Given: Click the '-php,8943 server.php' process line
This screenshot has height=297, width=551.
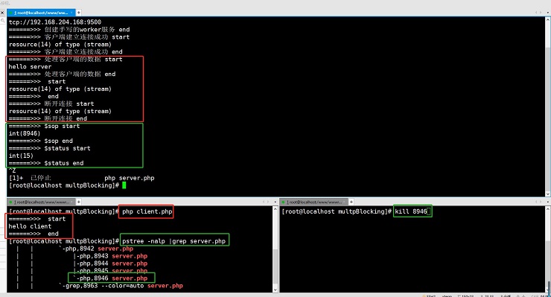Looking at the screenshot, I should 110,256.
